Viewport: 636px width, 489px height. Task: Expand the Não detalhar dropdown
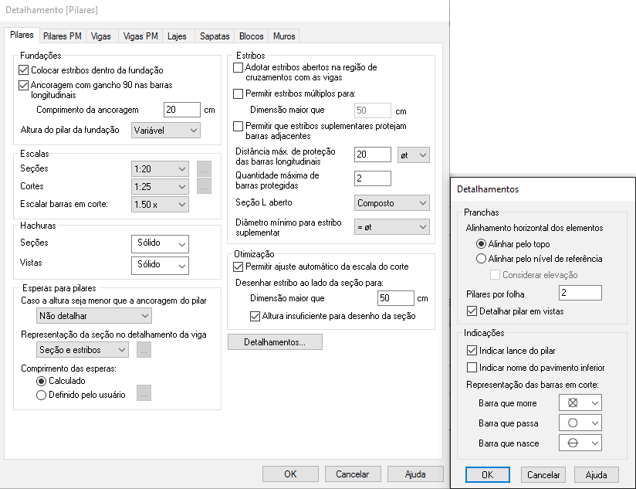[93, 316]
